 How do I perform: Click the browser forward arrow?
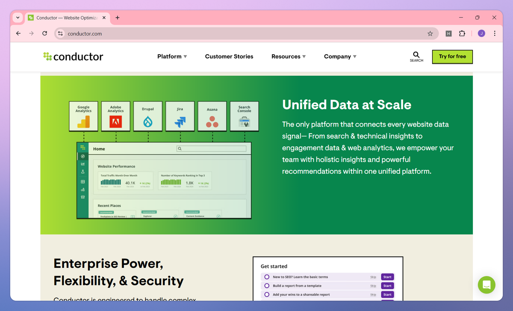click(x=31, y=33)
